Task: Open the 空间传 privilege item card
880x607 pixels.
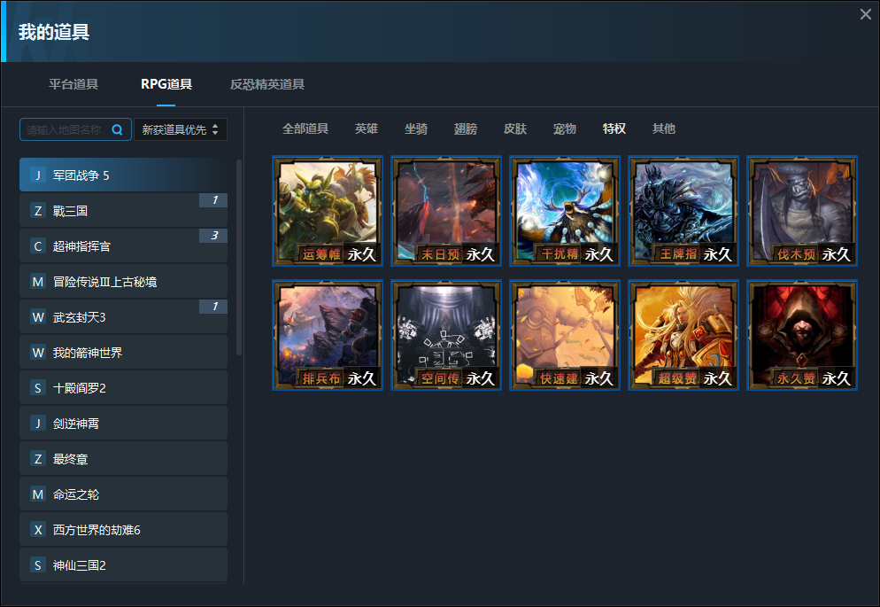Action: (446, 335)
